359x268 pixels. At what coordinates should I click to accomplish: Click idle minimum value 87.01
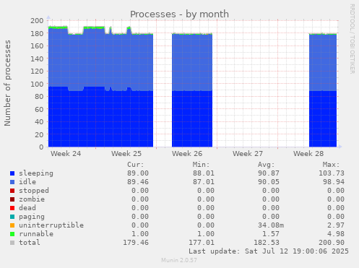pos(204,182)
